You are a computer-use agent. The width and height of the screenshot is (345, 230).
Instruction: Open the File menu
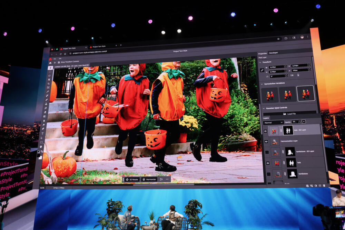[x=55, y=59]
